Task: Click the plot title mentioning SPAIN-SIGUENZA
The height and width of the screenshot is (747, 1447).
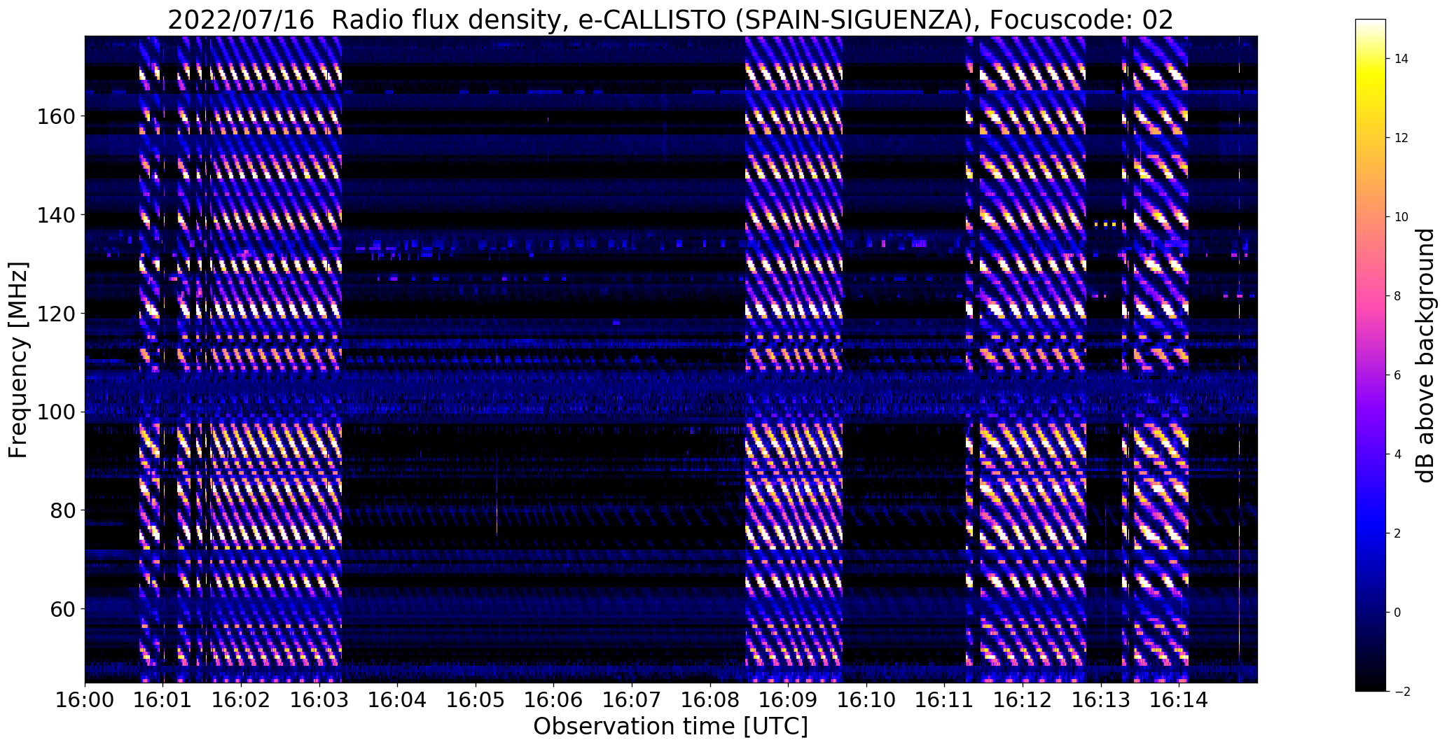Action: coord(670,20)
